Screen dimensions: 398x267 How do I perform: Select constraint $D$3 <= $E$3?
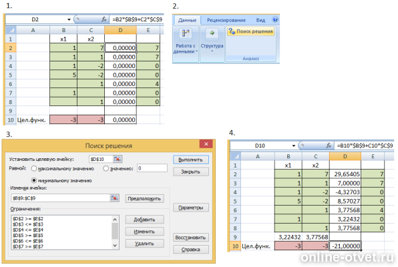coord(28,224)
